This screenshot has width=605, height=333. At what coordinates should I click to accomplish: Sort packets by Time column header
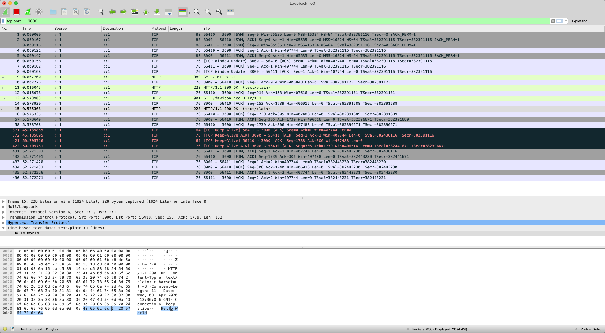(x=37, y=28)
